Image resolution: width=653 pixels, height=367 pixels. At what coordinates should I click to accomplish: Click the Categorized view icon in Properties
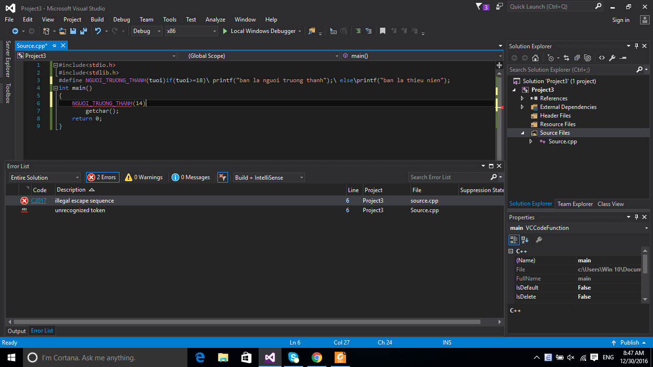pos(513,240)
